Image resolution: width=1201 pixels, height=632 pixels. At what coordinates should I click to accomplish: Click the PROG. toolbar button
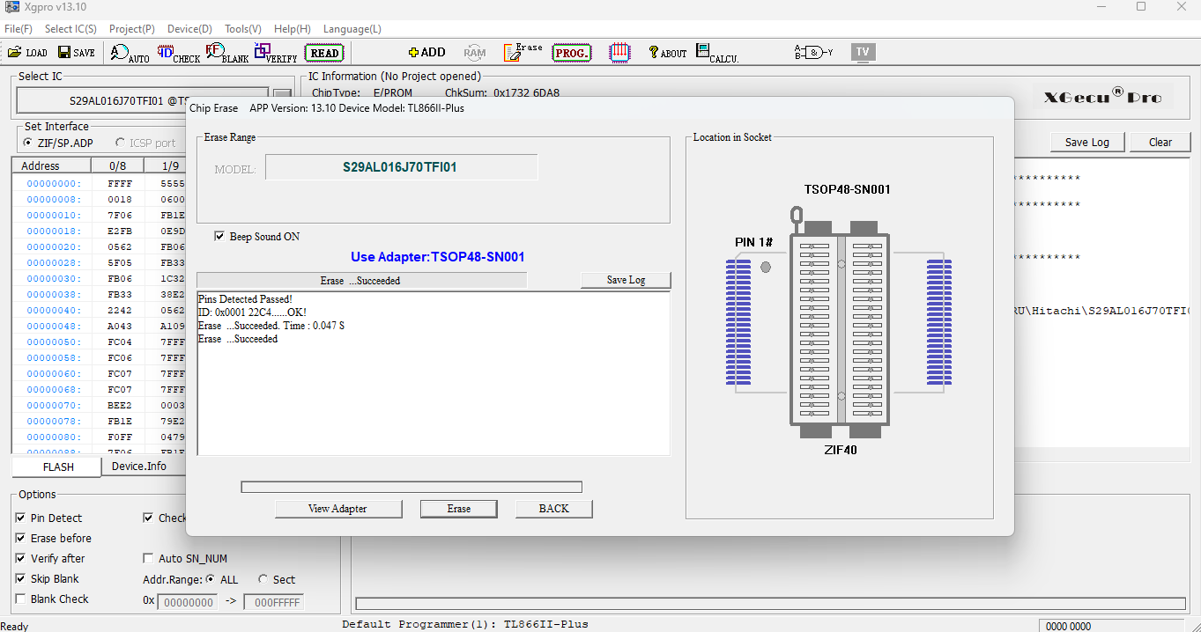pos(572,53)
